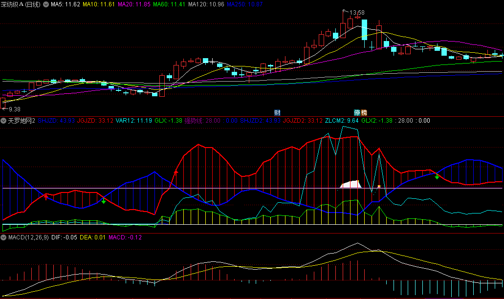
Task: Click the GLX: -1.38 value
Action: coord(169,121)
